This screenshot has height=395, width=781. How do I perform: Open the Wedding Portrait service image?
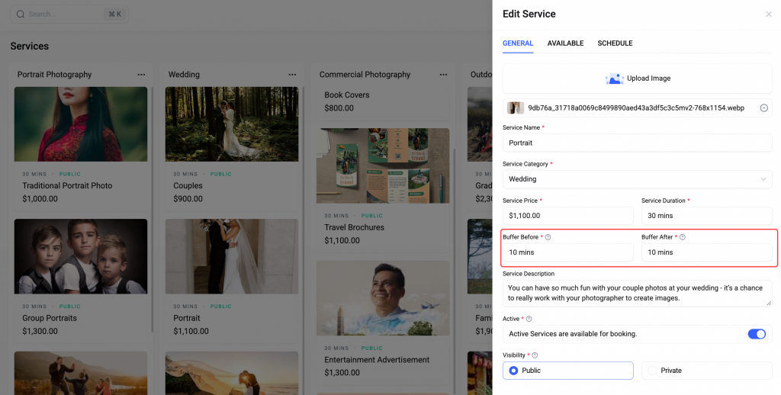(232, 256)
